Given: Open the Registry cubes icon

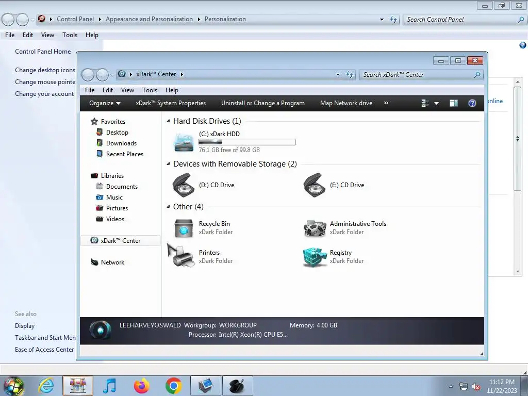Looking at the screenshot, I should point(315,257).
